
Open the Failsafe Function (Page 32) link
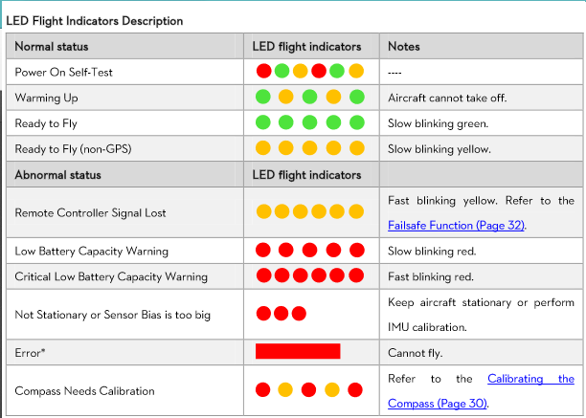point(457,226)
